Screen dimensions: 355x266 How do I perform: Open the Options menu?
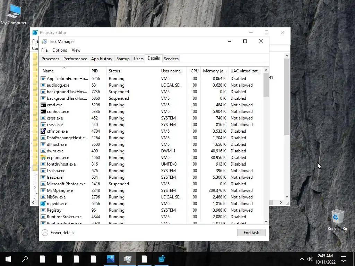[60, 50]
